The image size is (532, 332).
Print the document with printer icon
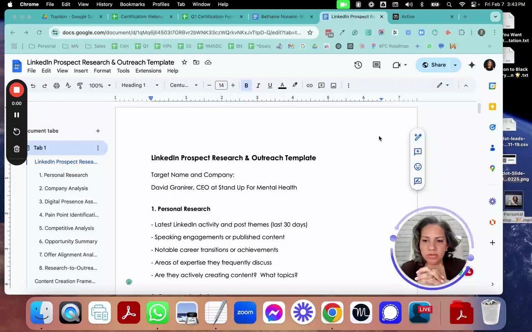[57, 85]
